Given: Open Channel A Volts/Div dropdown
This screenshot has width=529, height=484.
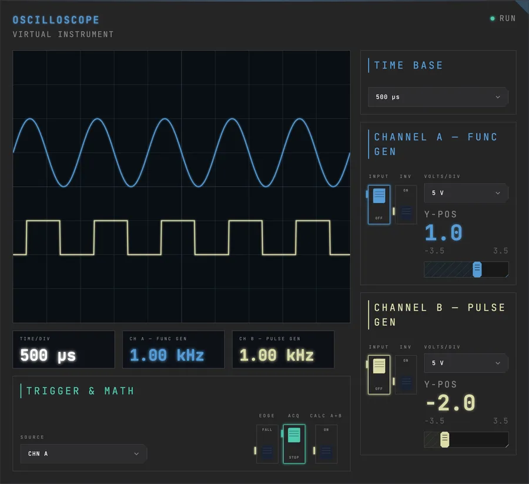Looking at the screenshot, I should (466, 193).
